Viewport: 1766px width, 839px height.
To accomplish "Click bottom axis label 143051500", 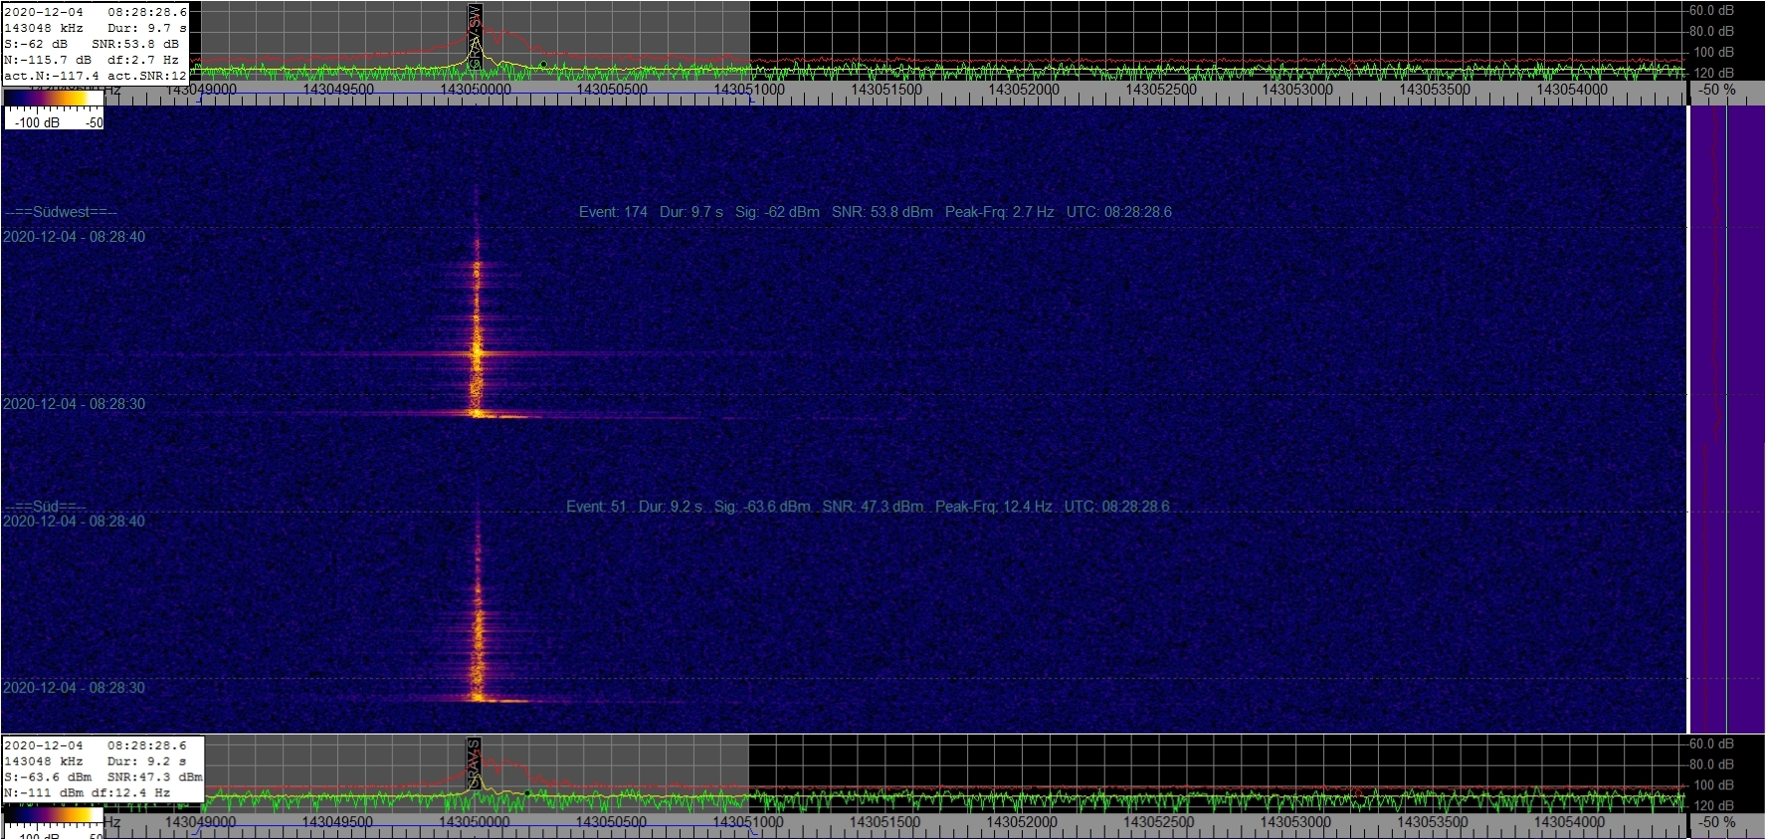I will pyautogui.click(x=884, y=822).
